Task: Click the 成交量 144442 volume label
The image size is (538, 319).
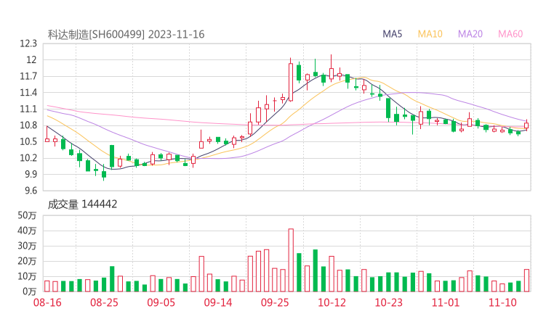Action: tap(82, 204)
